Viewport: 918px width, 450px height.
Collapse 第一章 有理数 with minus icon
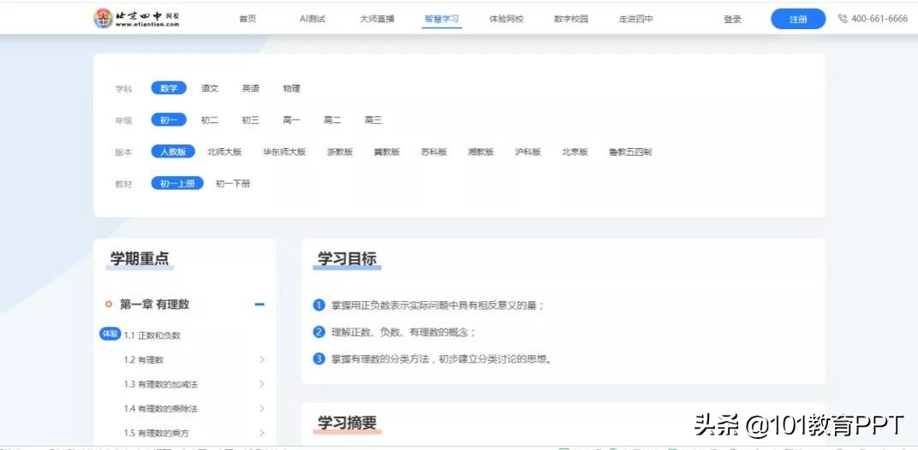259,305
